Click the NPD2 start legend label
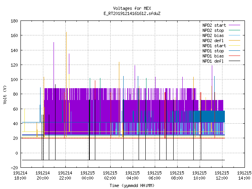This screenshot has width=252, height=189. pyautogui.click(x=214, y=25)
